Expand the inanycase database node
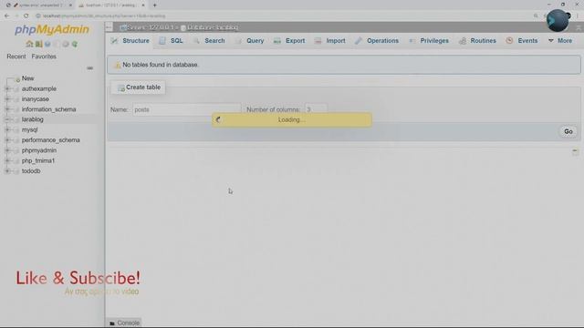The width and height of the screenshot is (584, 328). 7,99
